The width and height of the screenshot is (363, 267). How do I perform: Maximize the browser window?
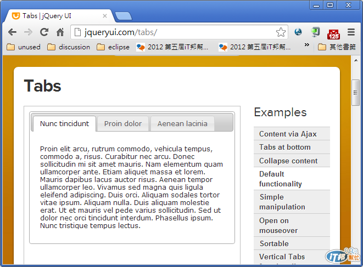tap(330, 5)
